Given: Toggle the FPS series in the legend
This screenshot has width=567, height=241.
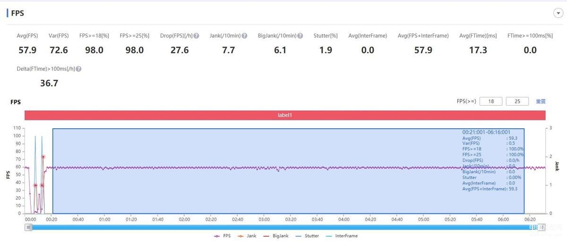Looking at the screenshot, I should 223,236.
